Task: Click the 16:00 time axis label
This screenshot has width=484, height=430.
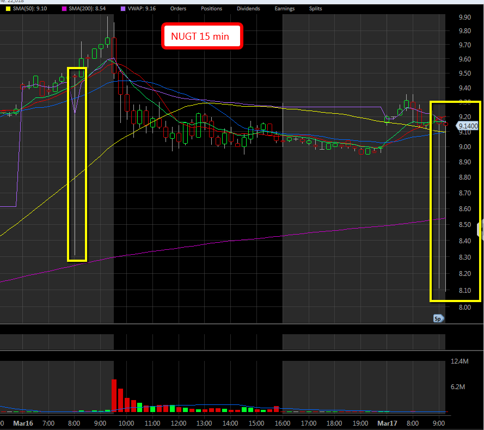Action: (283, 422)
